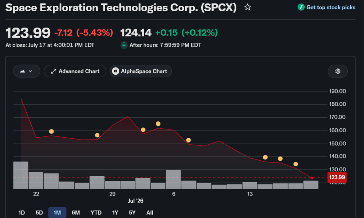Select the All time range
The height and width of the screenshot is (218, 364).
point(150,213)
